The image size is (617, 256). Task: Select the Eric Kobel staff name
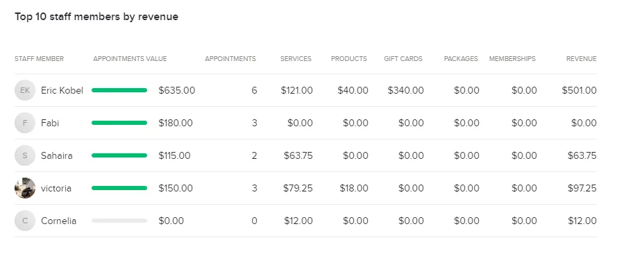click(62, 90)
